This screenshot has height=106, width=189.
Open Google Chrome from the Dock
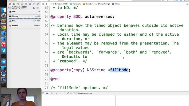(x=4, y=27)
